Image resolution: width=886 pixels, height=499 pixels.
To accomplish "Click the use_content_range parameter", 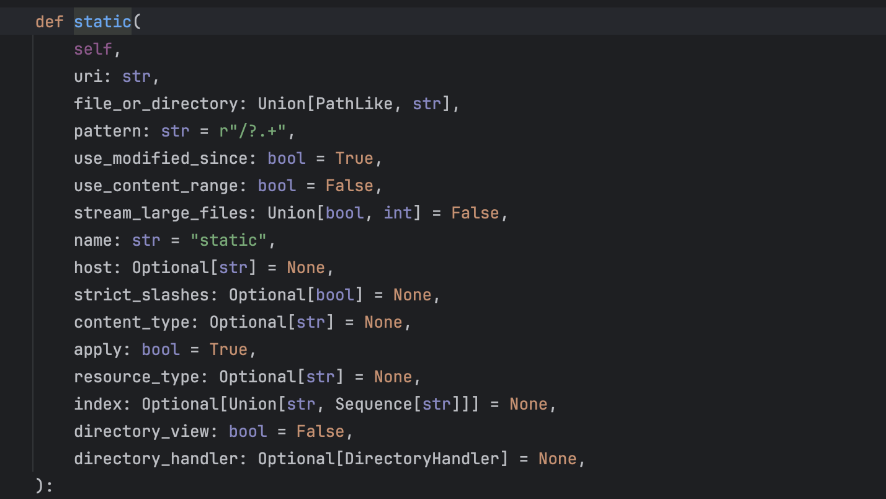I will 156,186.
